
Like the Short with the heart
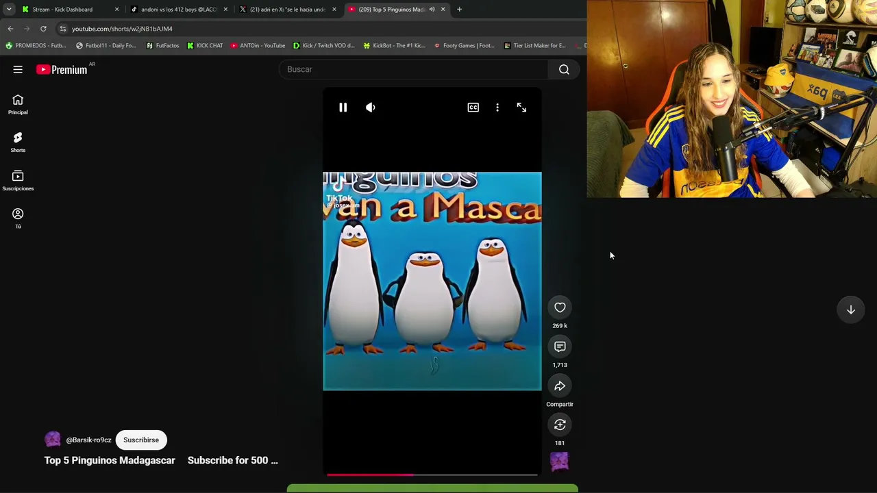point(560,307)
